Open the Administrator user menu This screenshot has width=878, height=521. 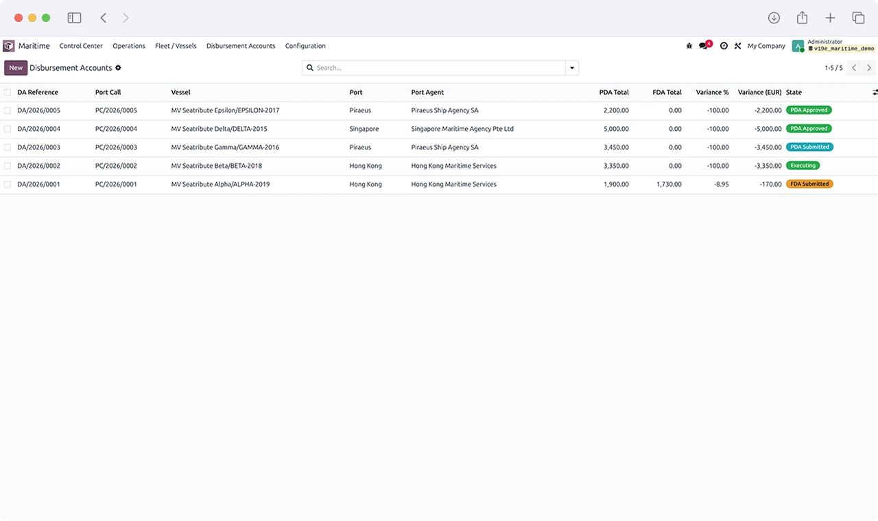833,46
